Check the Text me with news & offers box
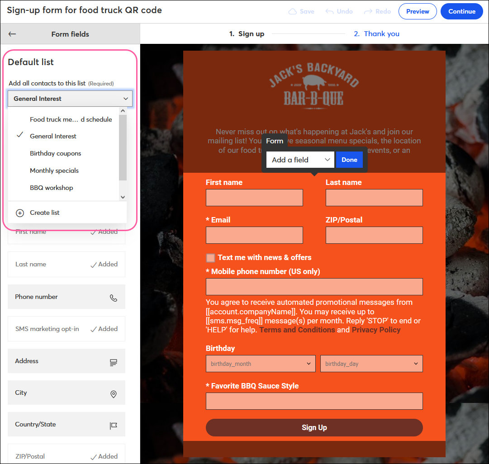This screenshot has height=464, width=489. tap(210, 258)
